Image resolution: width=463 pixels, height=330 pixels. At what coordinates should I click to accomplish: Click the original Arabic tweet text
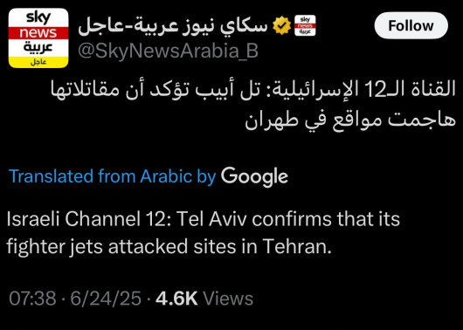[253, 104]
